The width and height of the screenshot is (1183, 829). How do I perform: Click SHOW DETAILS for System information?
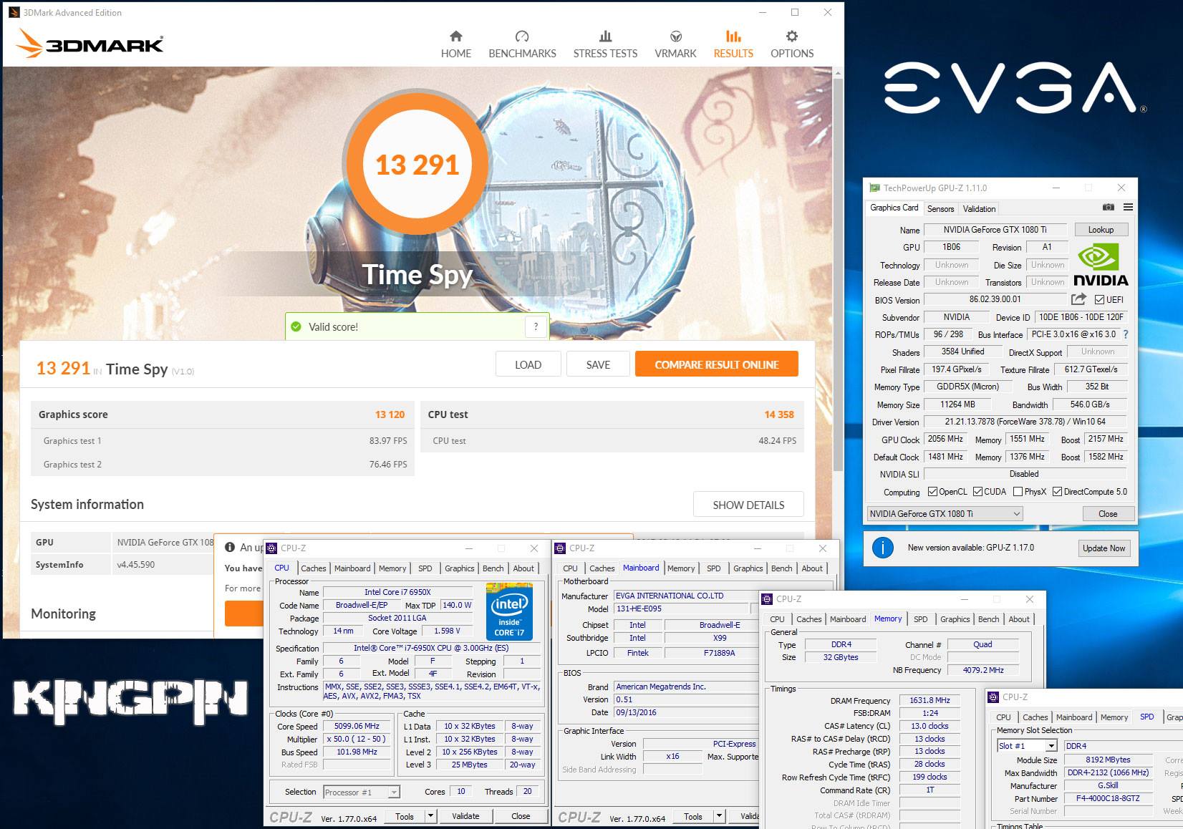click(748, 505)
